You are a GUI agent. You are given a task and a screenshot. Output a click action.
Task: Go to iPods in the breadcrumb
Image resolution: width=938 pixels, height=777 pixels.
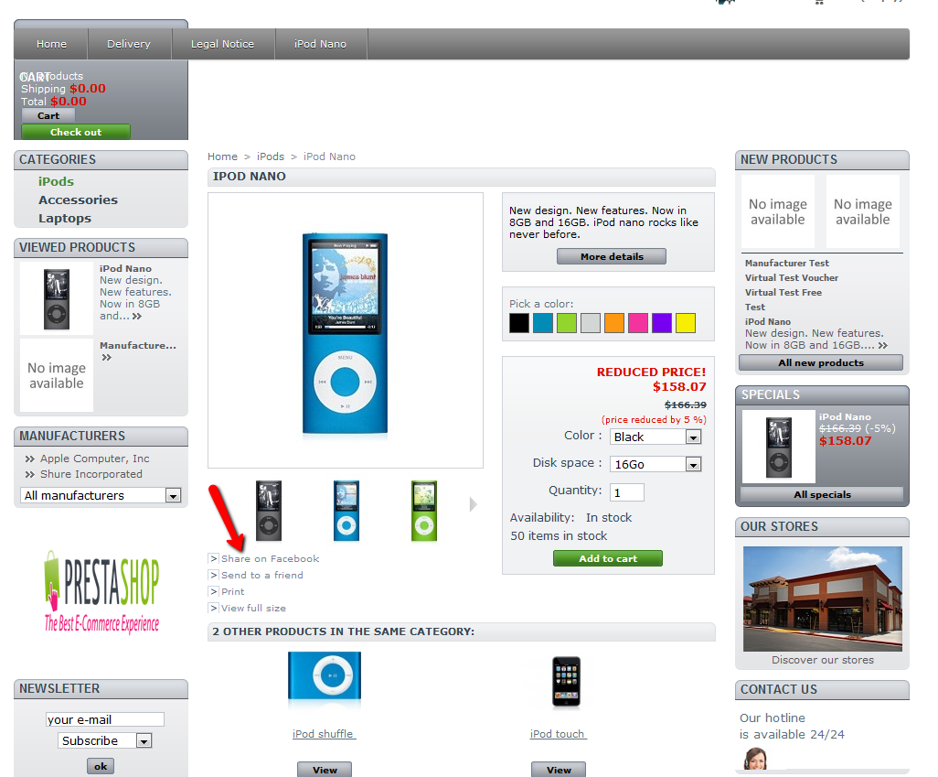271,156
